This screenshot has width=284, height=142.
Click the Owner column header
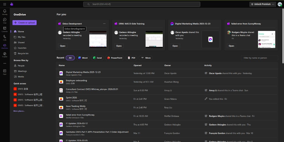click(168, 65)
